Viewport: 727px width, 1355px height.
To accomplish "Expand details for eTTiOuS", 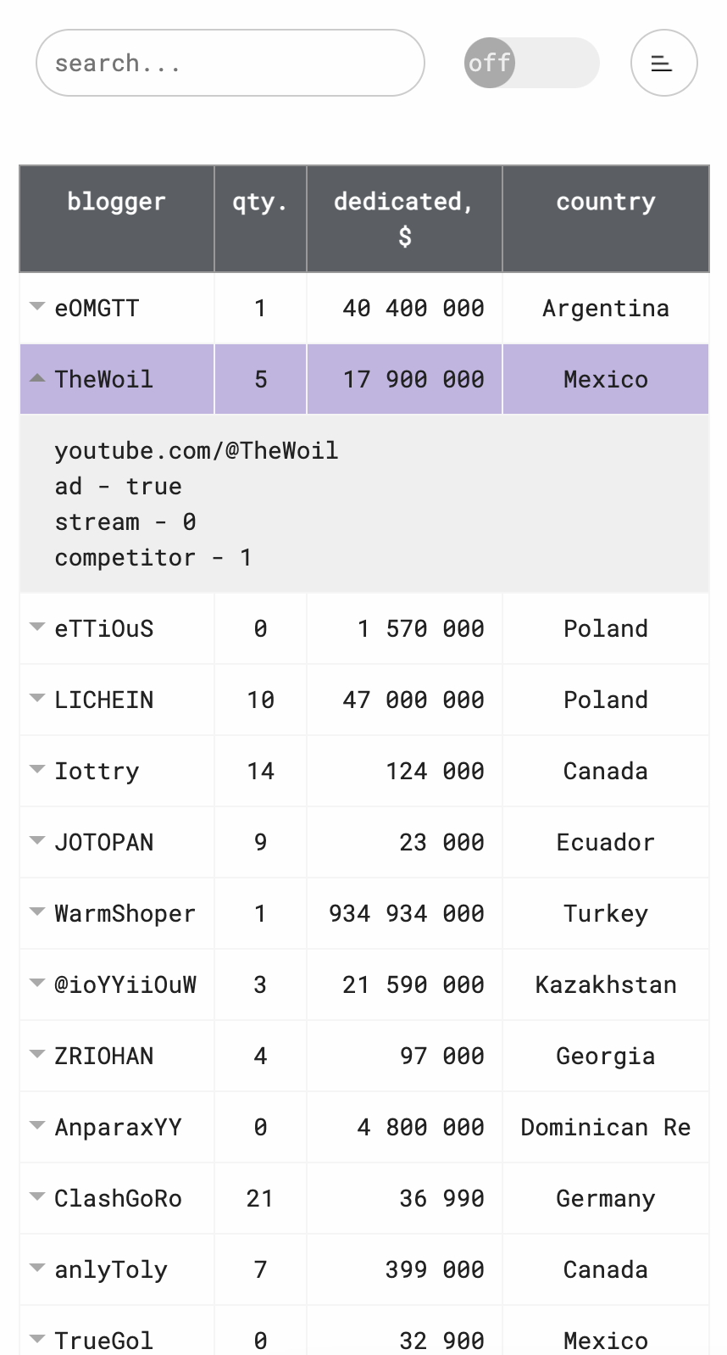I will (36, 627).
